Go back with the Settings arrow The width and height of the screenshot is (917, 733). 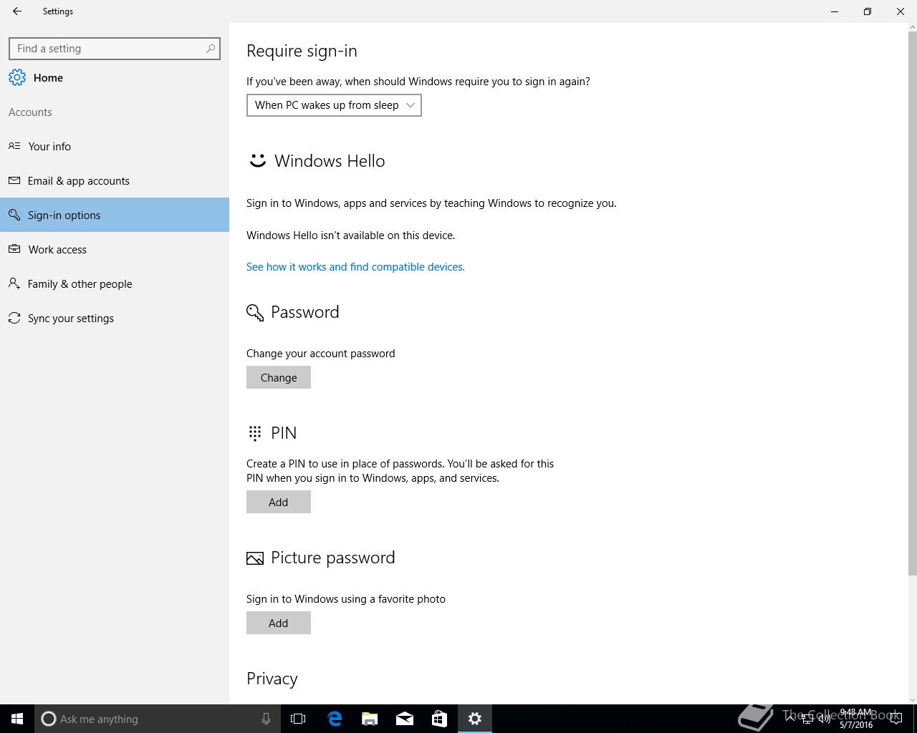point(17,11)
